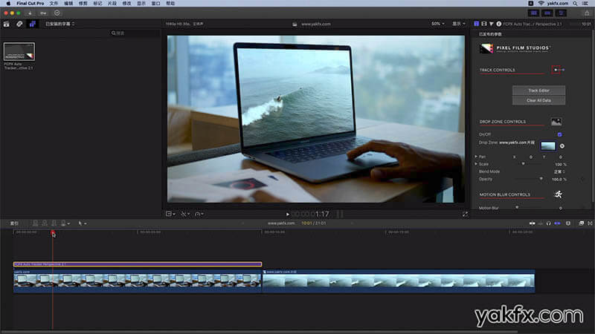
Task: Open the Enhancements wand dropdown below viewer
Action: point(185,214)
